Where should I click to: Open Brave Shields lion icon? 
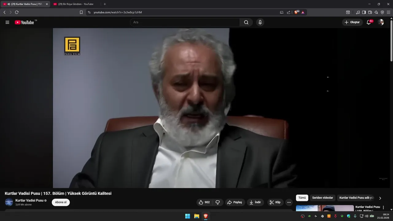click(296, 12)
